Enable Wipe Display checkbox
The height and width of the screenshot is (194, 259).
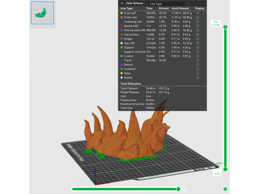[x=197, y=73]
